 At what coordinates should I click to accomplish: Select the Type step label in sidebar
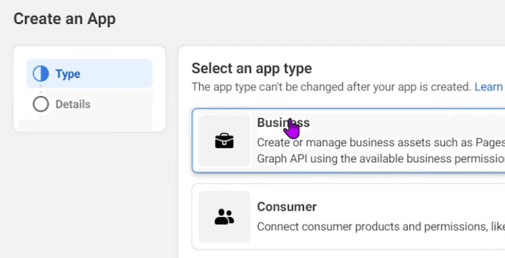[x=68, y=74]
